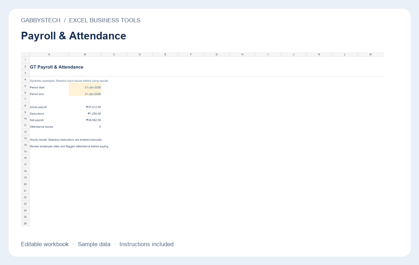This screenshot has height=265, width=419.
Task: Select row 20 header
Action: click(x=25, y=184)
